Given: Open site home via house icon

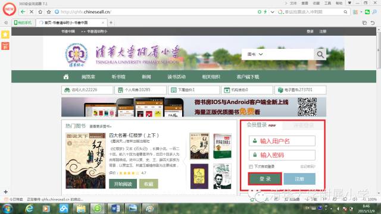Looking at the screenshot, I should (66, 77).
